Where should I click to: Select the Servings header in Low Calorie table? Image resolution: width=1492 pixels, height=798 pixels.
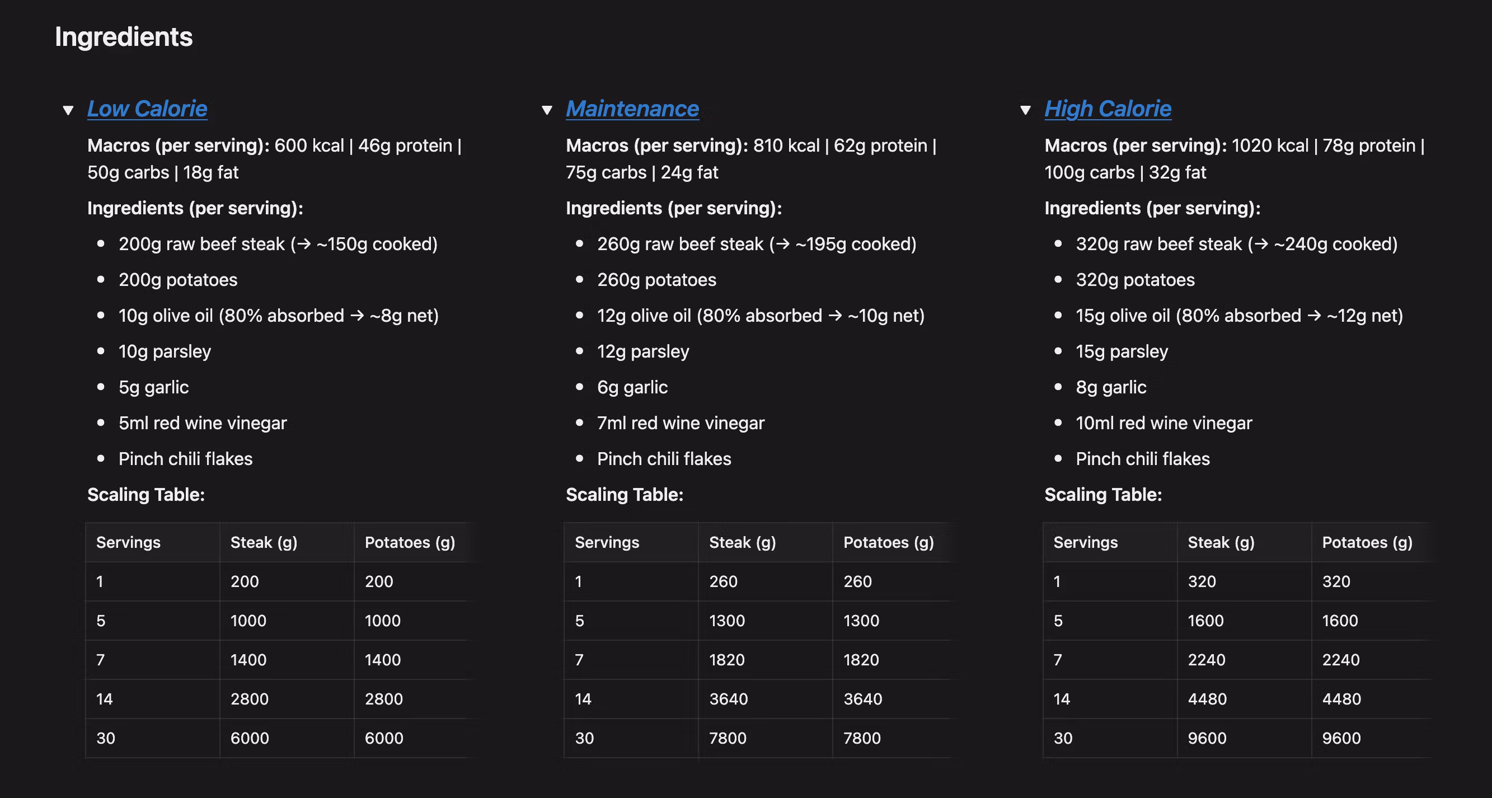pyautogui.click(x=128, y=543)
